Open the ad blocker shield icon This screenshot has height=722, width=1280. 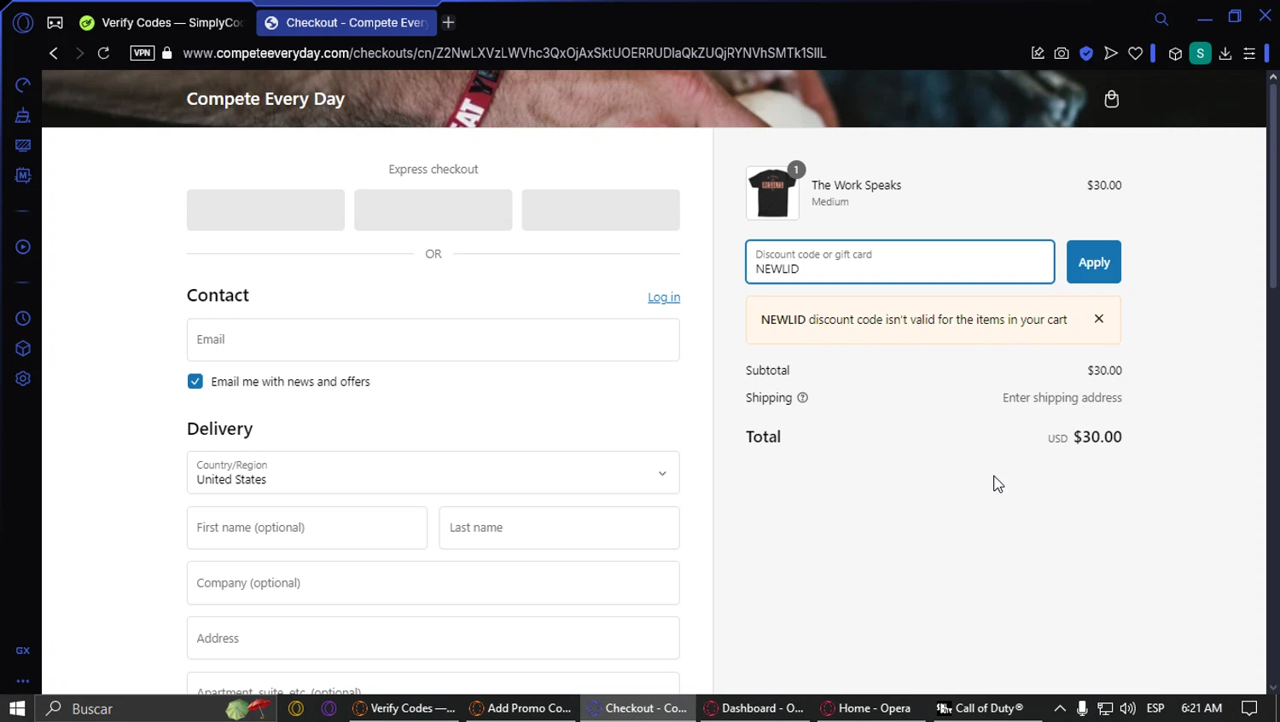click(1086, 53)
